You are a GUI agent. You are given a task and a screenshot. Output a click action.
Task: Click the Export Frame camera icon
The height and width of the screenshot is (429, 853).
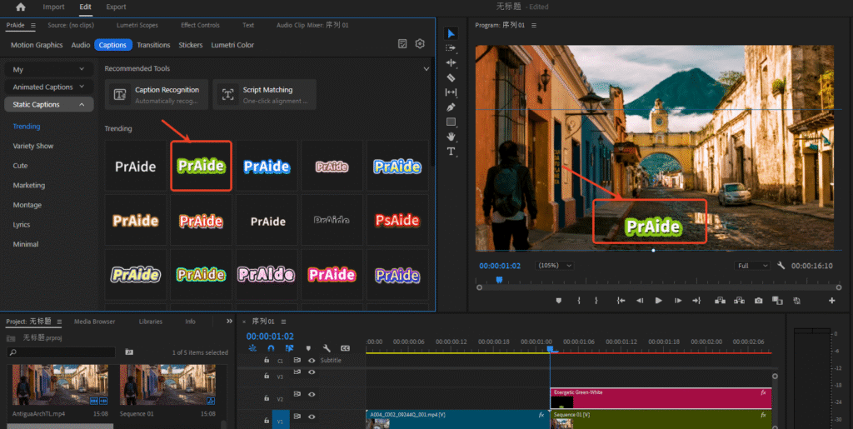click(758, 301)
